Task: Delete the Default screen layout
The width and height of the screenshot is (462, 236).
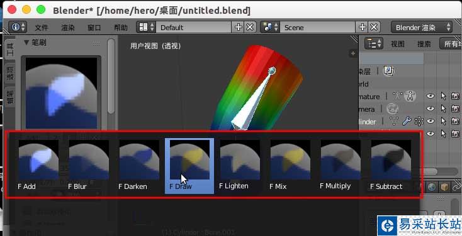Action: tap(250, 28)
